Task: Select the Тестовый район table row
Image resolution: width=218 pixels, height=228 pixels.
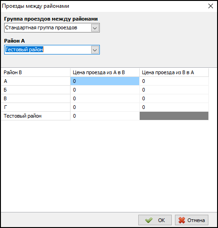Action: pyautogui.click(x=105, y=116)
